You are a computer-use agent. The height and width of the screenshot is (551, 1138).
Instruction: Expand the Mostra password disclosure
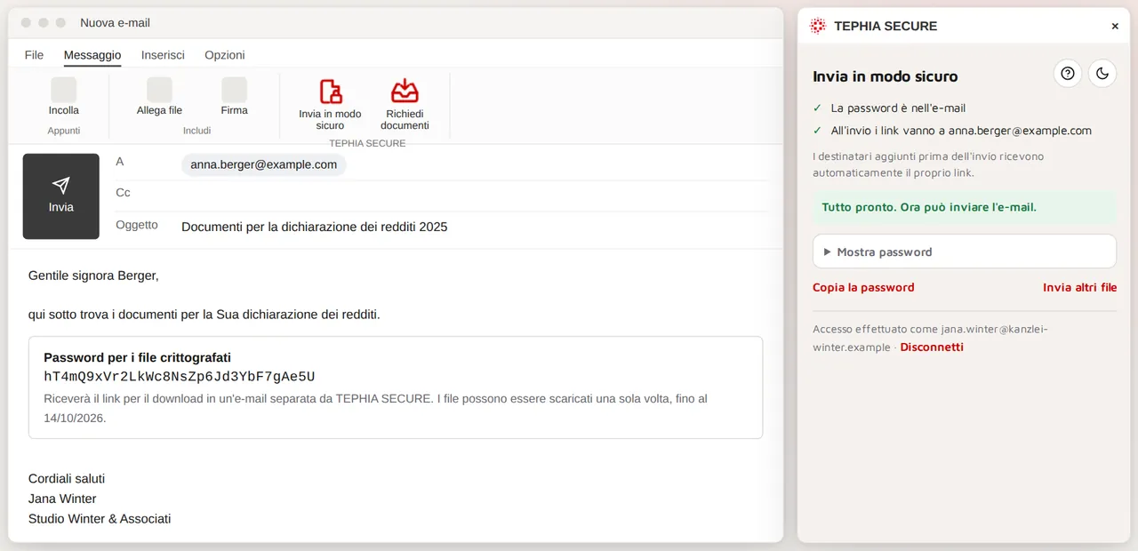tap(965, 252)
